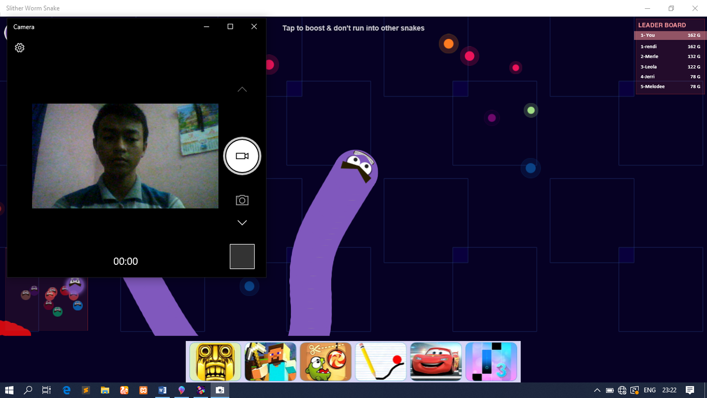Image resolution: width=707 pixels, height=398 pixels.
Task: Switch to Slither Worm Snake taskbar icon
Action: pos(201,390)
